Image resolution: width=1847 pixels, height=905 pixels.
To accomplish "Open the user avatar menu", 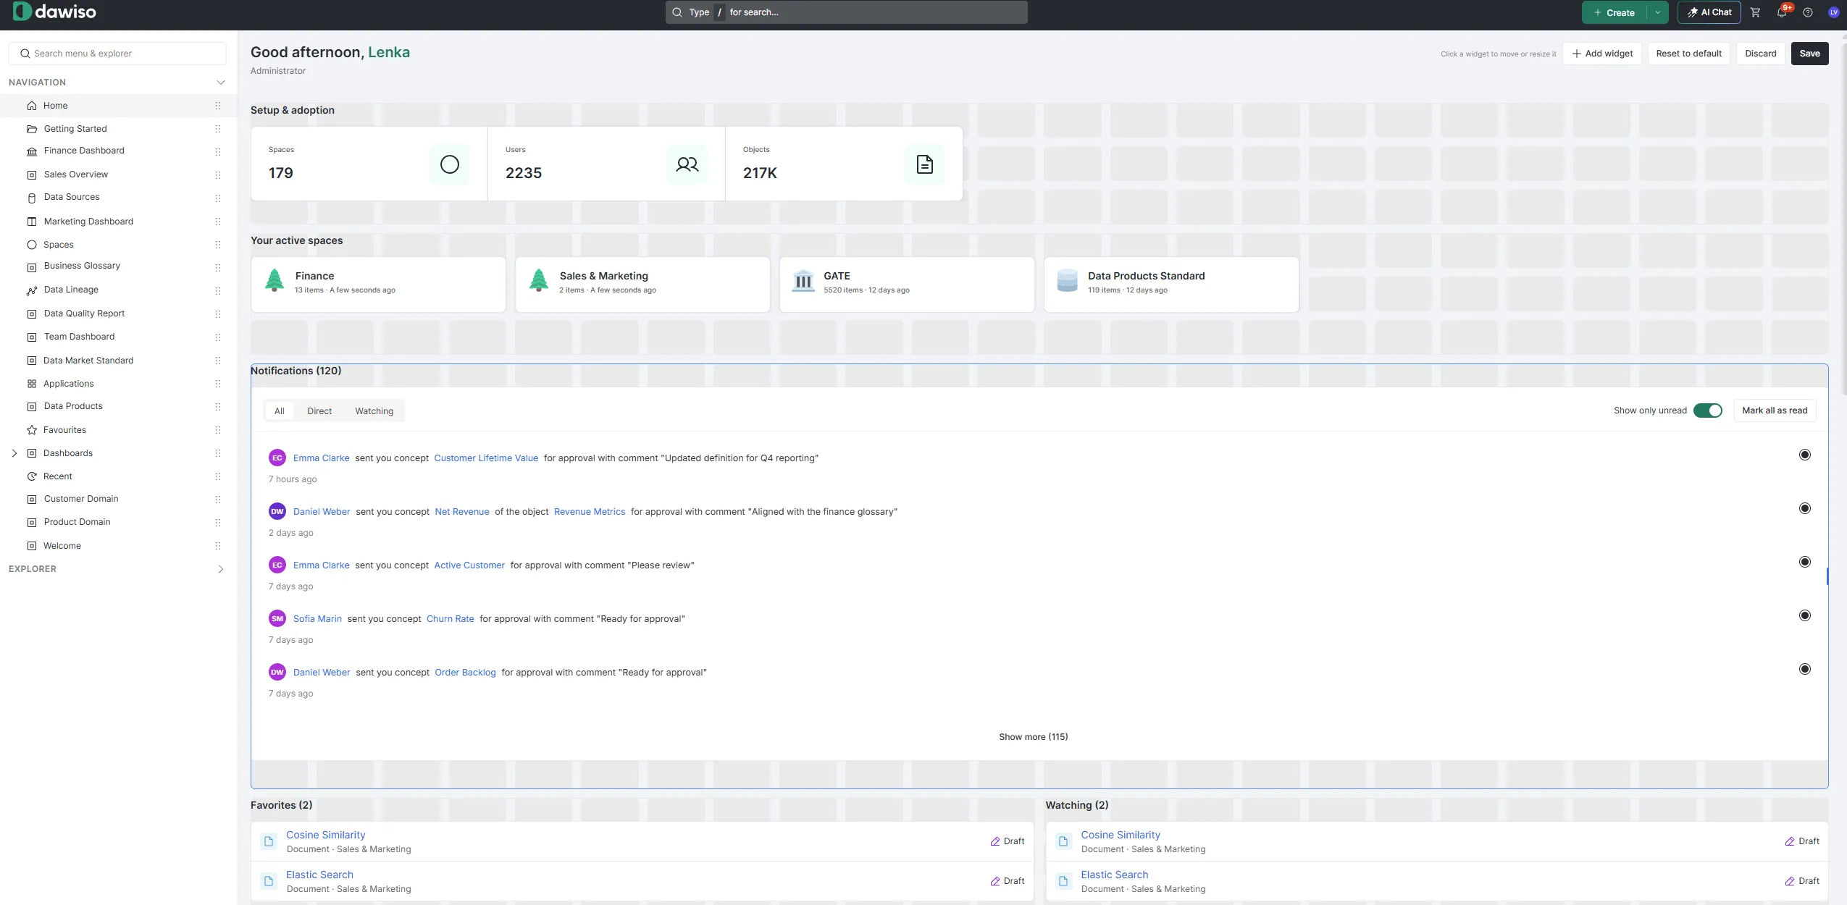I will (x=1834, y=12).
